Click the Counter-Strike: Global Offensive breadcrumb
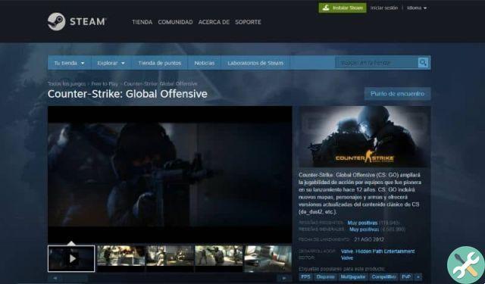The width and height of the screenshot is (485, 284). click(x=160, y=84)
